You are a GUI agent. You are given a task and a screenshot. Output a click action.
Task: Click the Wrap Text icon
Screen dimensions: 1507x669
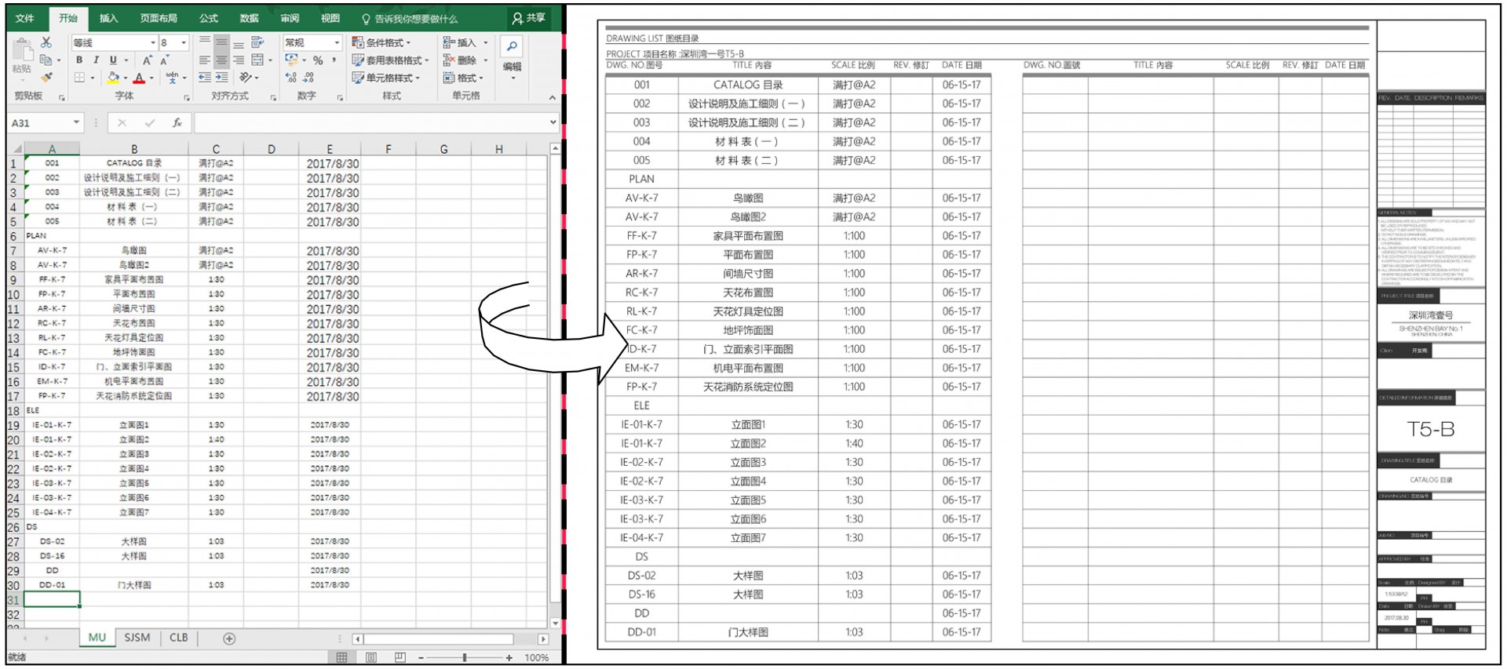tap(257, 42)
